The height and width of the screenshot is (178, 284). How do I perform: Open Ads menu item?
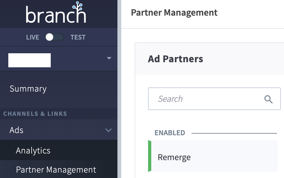click(x=59, y=130)
